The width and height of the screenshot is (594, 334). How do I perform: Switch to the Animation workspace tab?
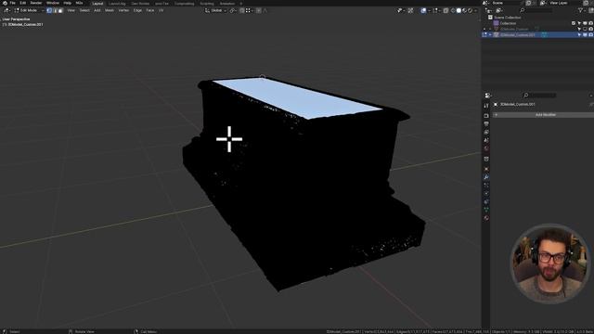pyautogui.click(x=227, y=4)
